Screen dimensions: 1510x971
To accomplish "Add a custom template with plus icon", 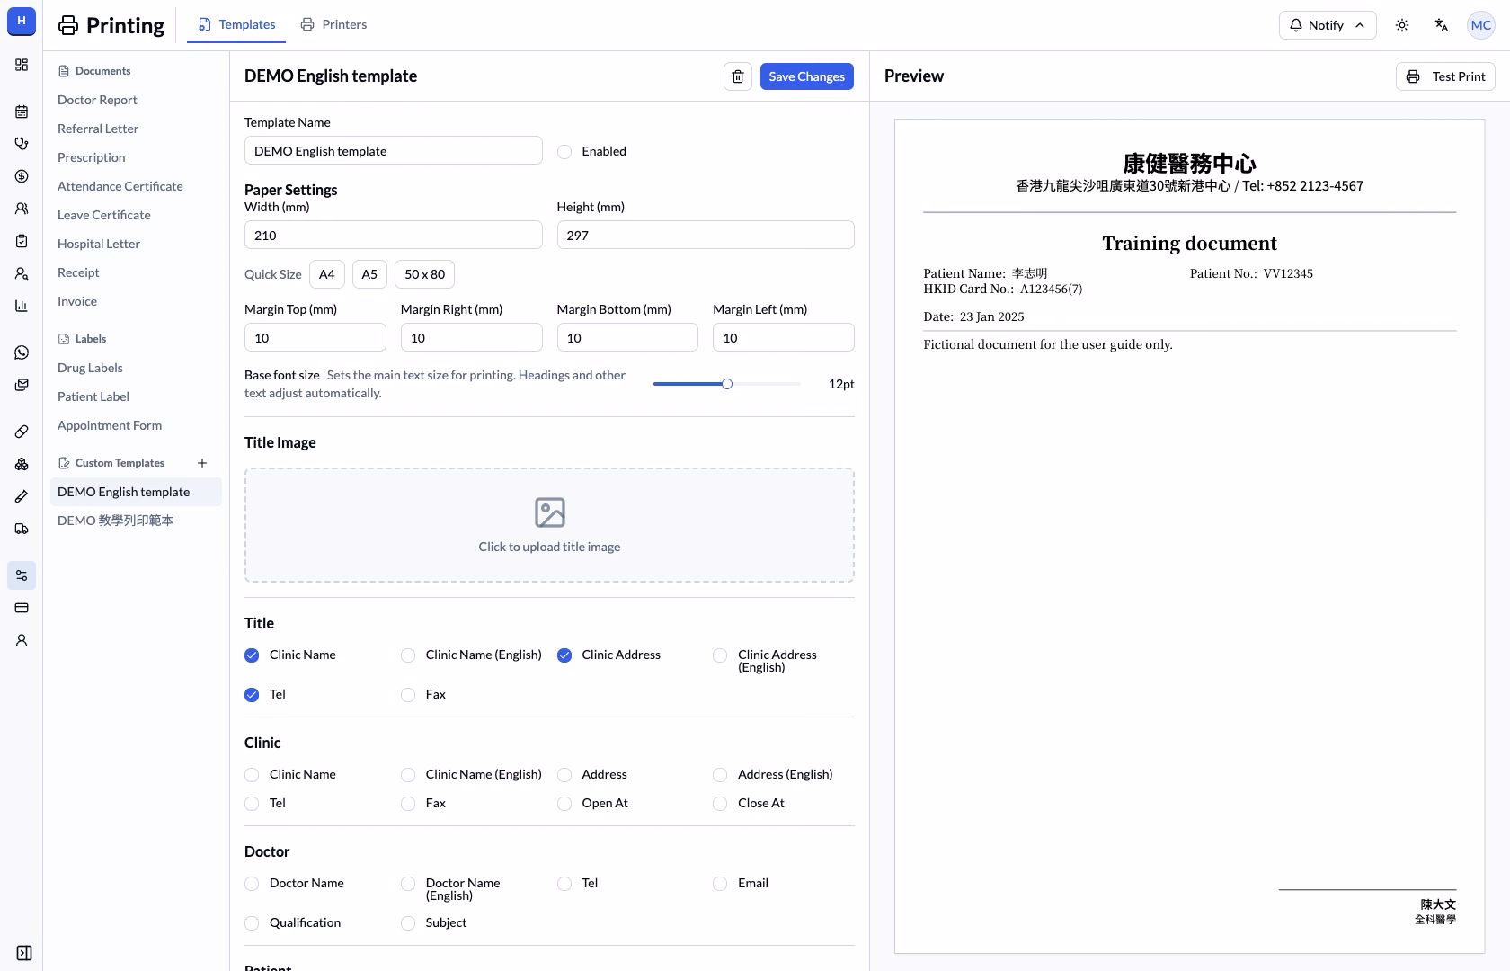I will [x=202, y=463].
